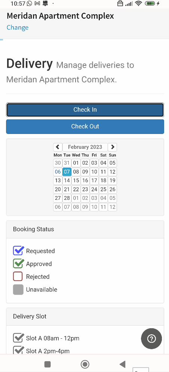Click the Check In button
Viewport: 169px width, 372px height.
85,110
